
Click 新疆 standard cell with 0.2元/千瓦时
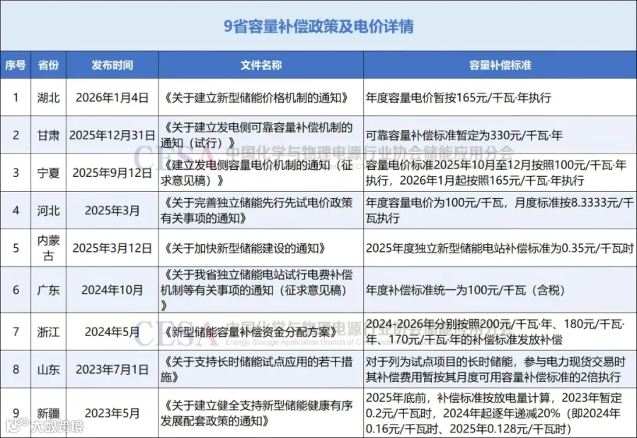500,413
